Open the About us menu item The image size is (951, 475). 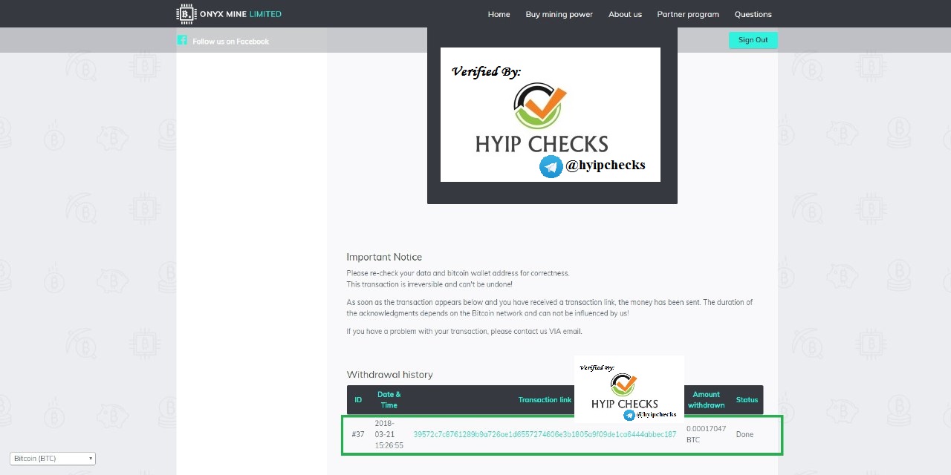(625, 14)
